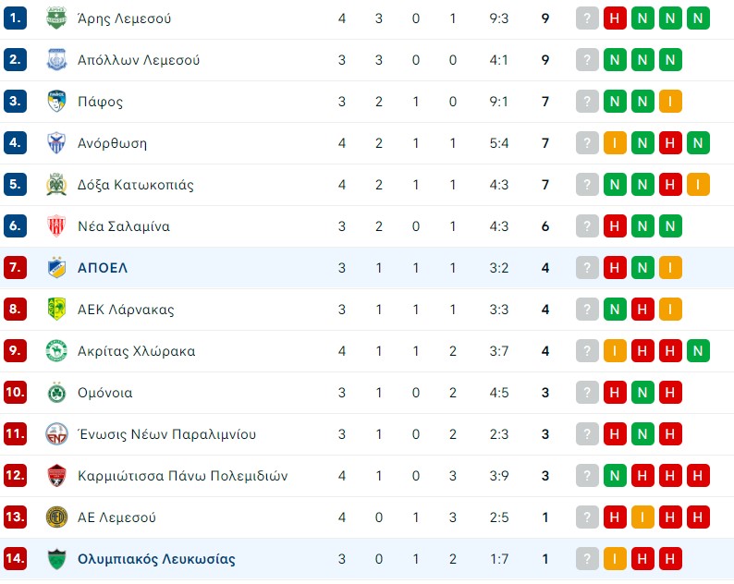Click the Ομόνοια shamrock crest
The width and height of the screenshot is (734, 584).
pyautogui.click(x=56, y=392)
